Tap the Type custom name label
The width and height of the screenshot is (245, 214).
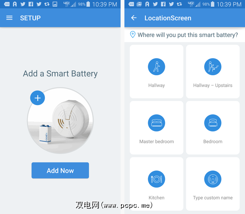(x=213, y=198)
